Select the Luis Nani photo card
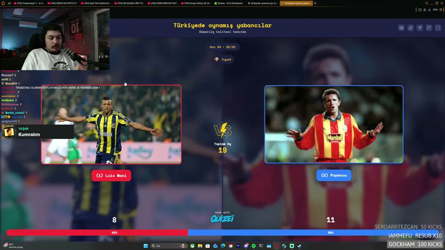445x250 pixels. [111, 124]
